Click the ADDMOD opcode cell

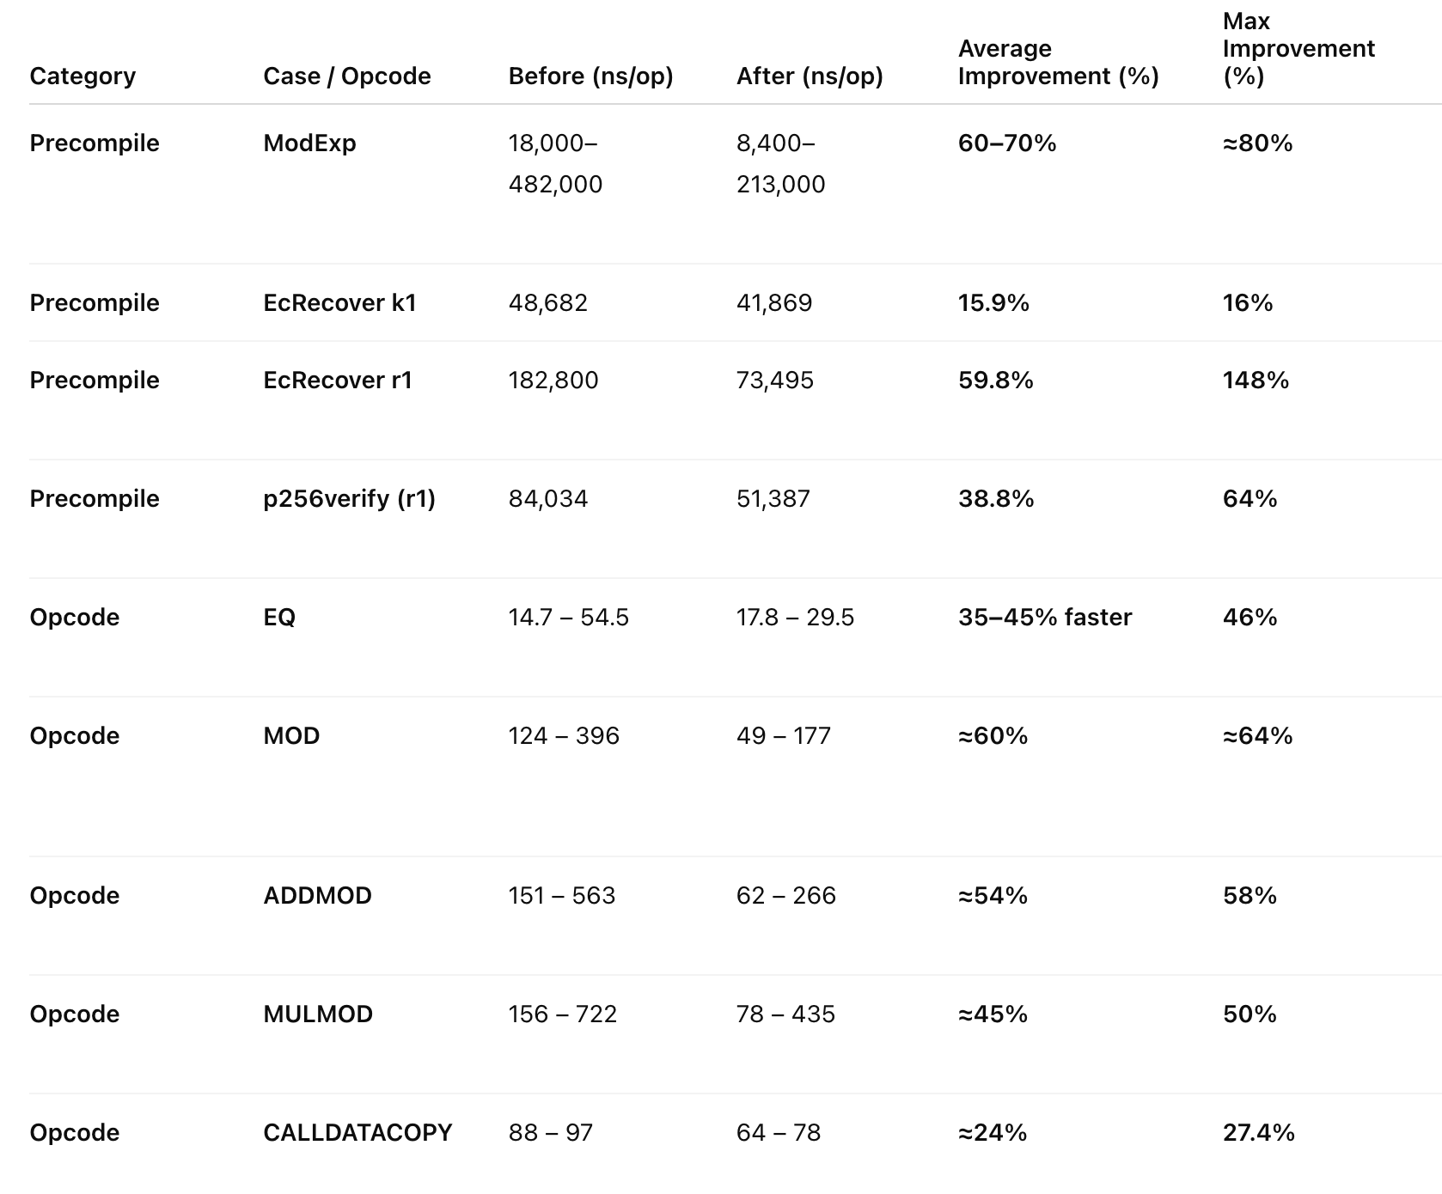[x=317, y=896]
